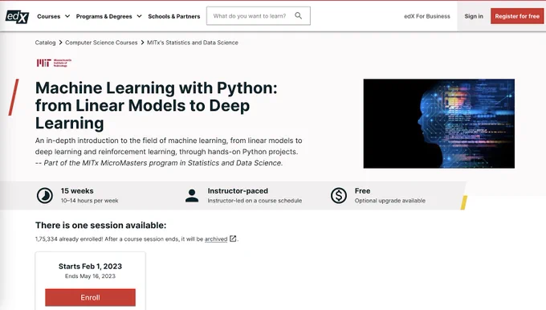Select the 'Free' price label
The height and width of the screenshot is (310, 546).
(x=362, y=191)
